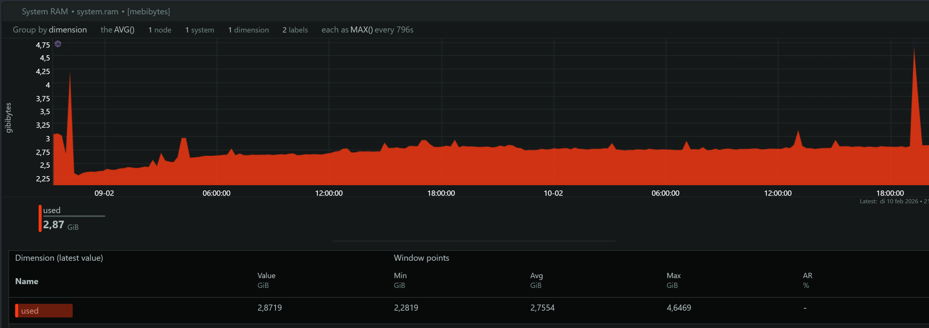This screenshot has width=929, height=328.
Task: Click the 09-02 date label on time axis
Action: click(104, 193)
